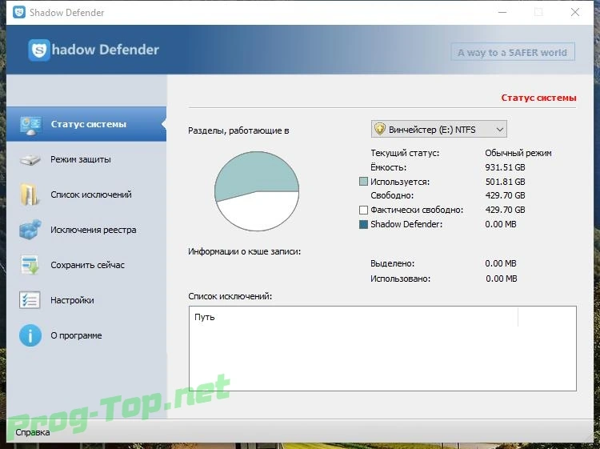
Task: Click the red Статус системы page heading
Action: click(538, 98)
